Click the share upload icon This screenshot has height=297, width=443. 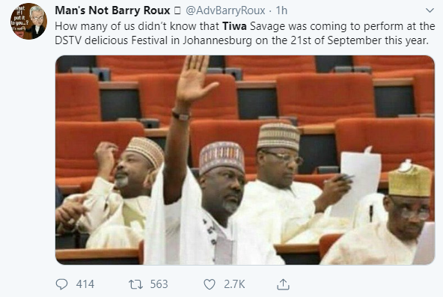(x=283, y=284)
